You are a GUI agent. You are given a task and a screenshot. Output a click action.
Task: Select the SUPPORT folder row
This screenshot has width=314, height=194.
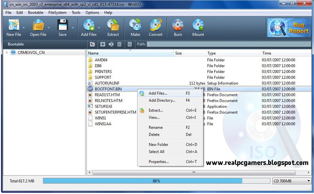[199, 77]
